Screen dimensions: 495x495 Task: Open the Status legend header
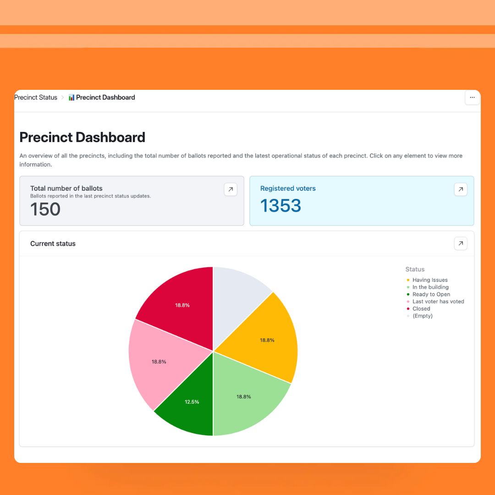(415, 269)
